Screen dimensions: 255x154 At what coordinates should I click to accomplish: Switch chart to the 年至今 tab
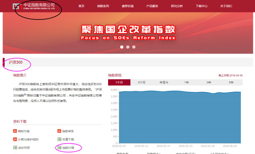tap(164, 82)
